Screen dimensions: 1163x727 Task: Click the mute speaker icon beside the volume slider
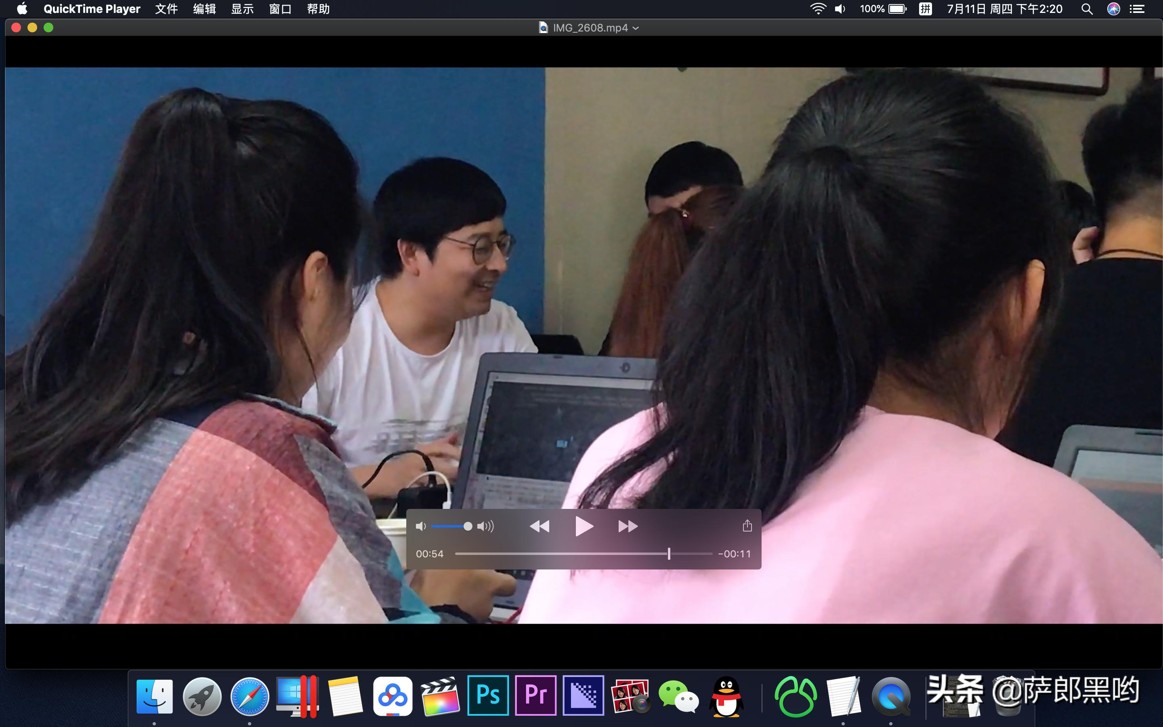click(420, 526)
